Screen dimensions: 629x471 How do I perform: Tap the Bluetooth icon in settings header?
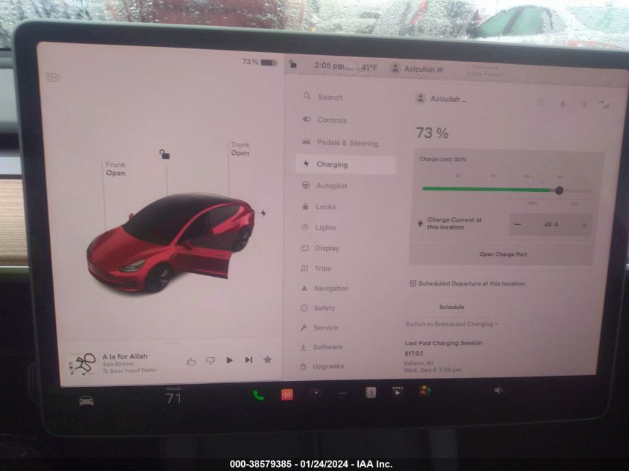tap(584, 105)
